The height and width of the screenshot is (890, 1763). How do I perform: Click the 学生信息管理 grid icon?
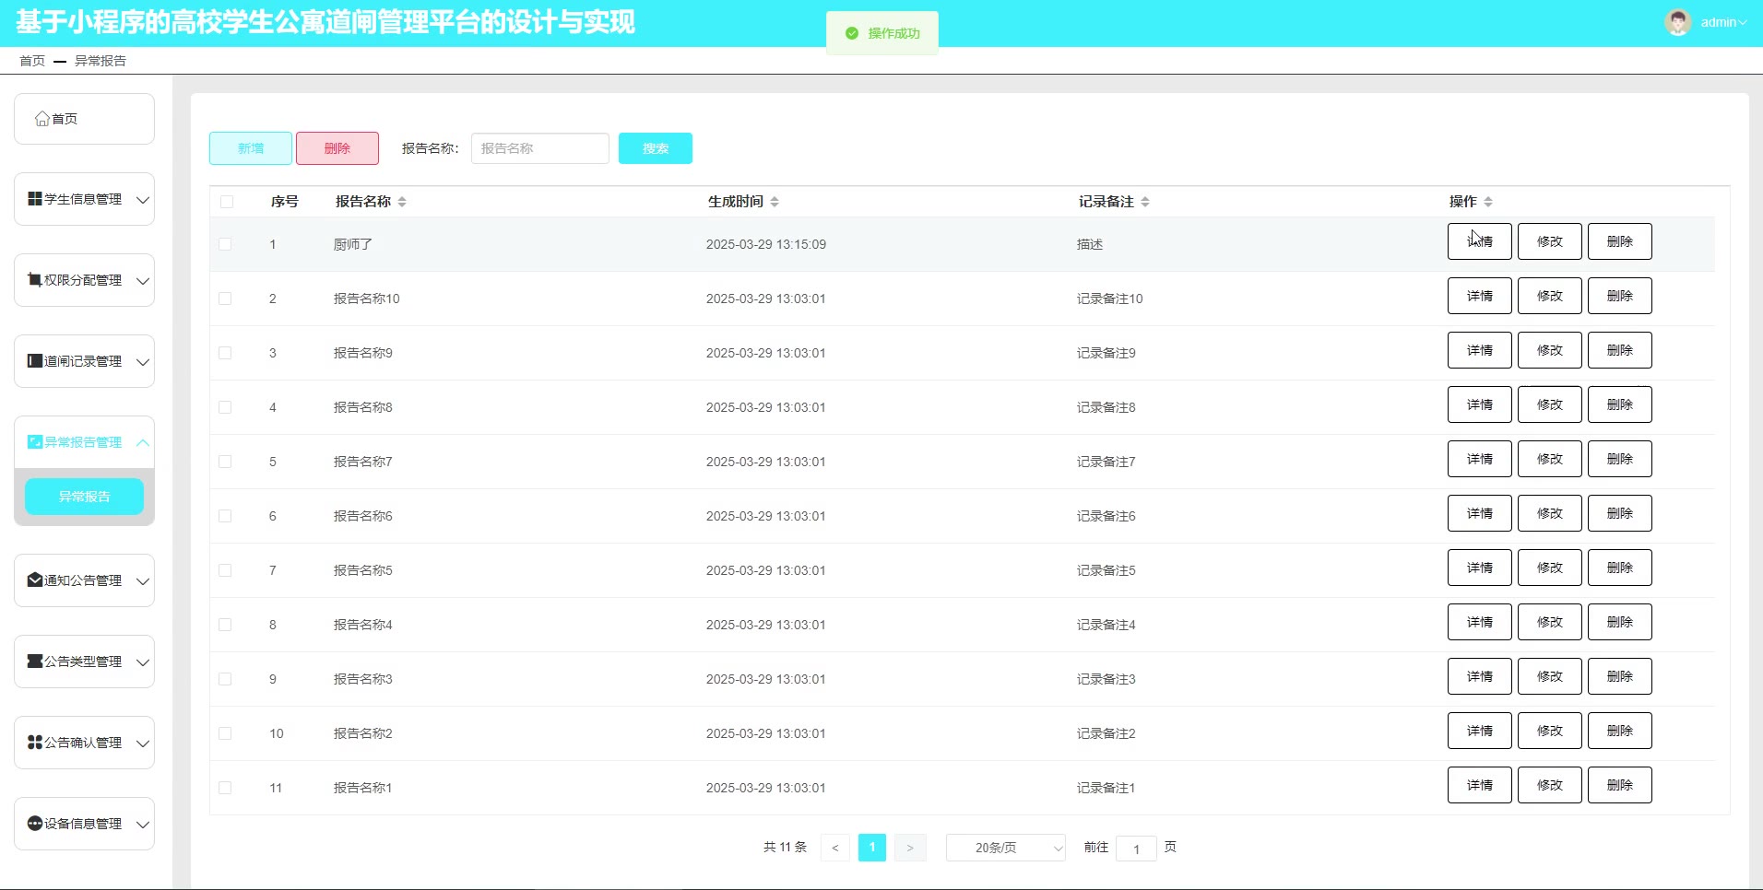[x=35, y=199]
